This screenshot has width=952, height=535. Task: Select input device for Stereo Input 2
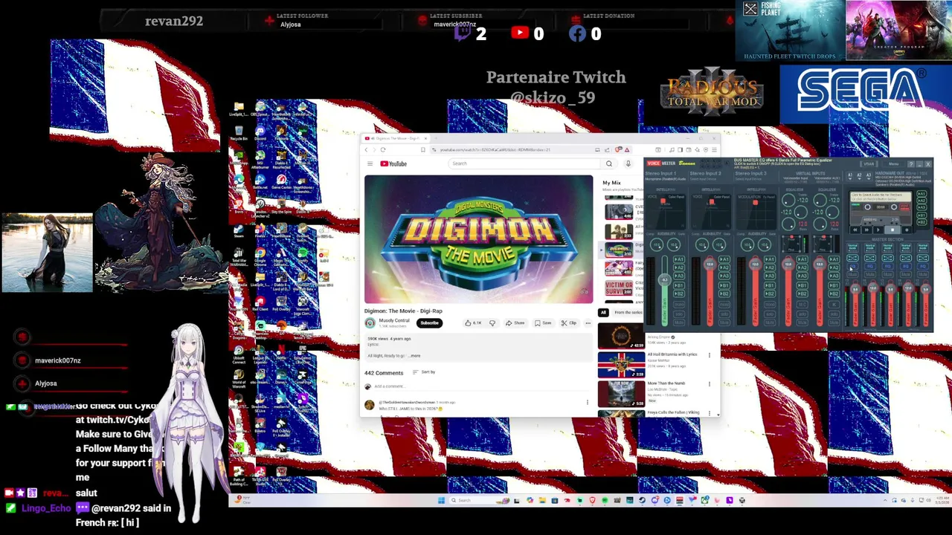701,179
